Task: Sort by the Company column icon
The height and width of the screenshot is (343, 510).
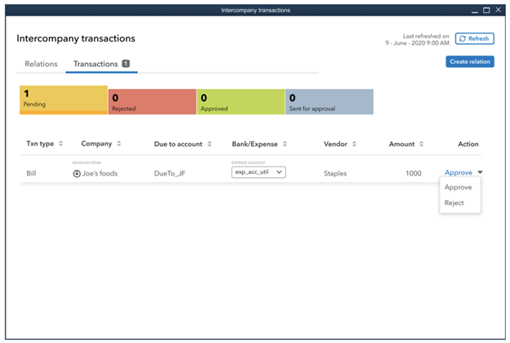Action: pos(119,144)
